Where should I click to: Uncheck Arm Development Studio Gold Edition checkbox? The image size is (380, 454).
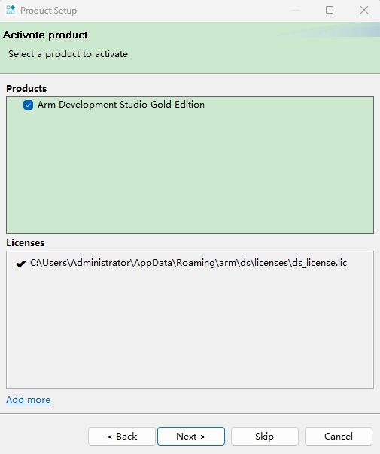pos(28,105)
